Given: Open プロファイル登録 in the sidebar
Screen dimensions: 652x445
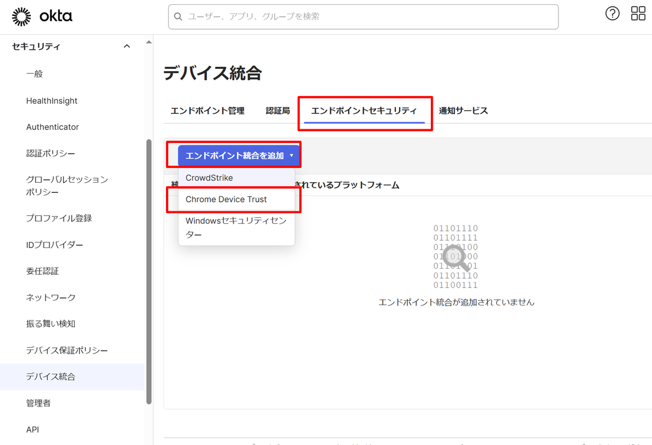Looking at the screenshot, I should pyautogui.click(x=59, y=218).
